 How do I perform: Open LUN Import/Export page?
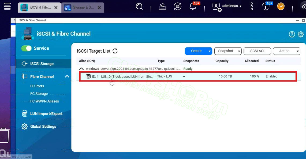[46, 114]
